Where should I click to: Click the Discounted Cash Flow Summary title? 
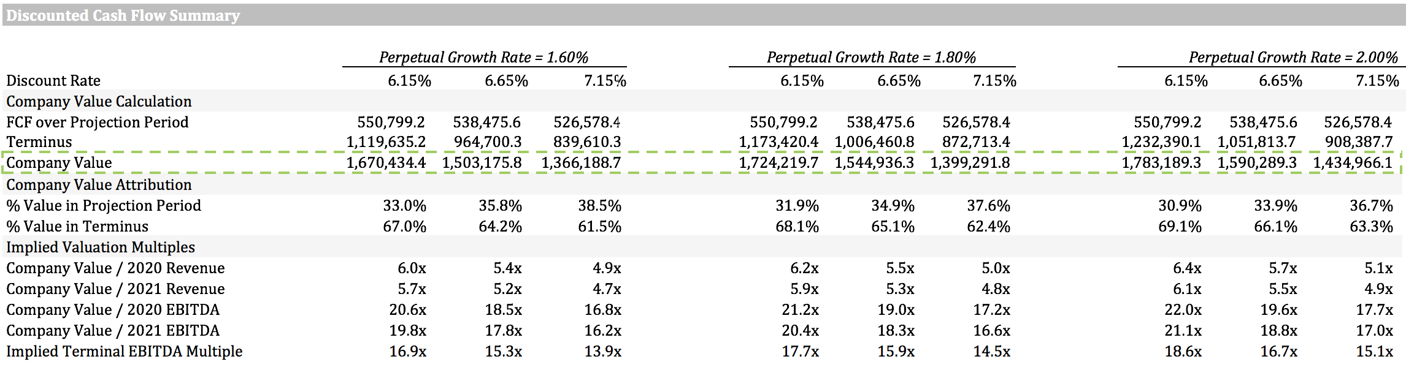pyautogui.click(x=123, y=15)
